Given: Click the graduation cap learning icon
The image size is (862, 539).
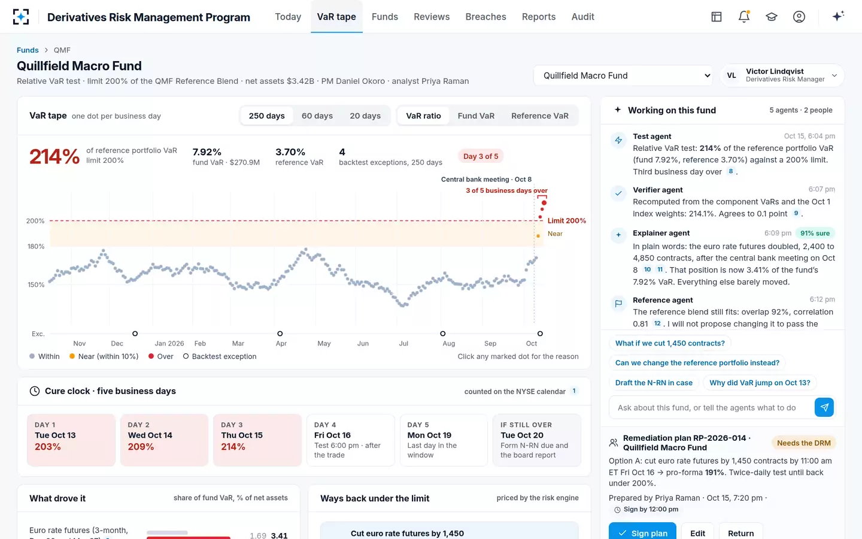Looking at the screenshot, I should tap(772, 17).
